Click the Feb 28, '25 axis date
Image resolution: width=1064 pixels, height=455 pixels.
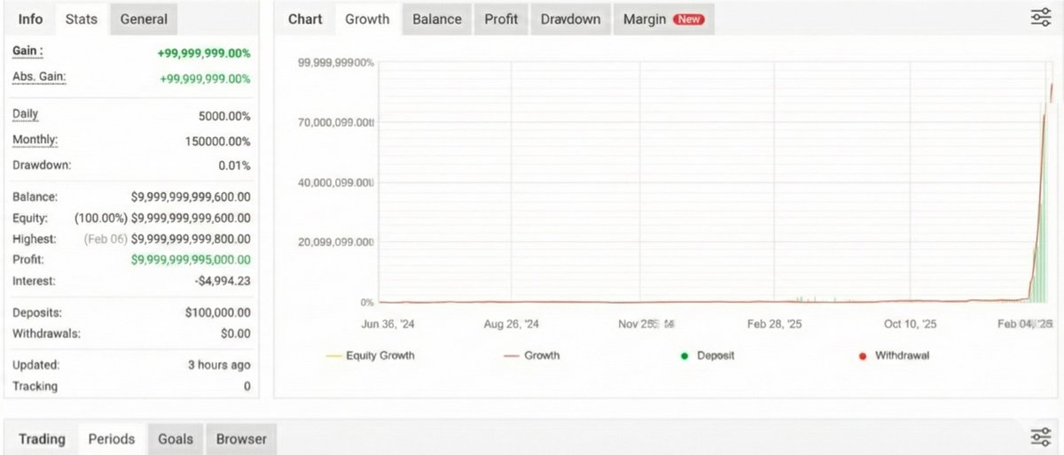[x=774, y=325]
